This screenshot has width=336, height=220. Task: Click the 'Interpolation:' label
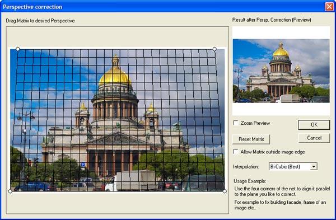tap(246, 167)
